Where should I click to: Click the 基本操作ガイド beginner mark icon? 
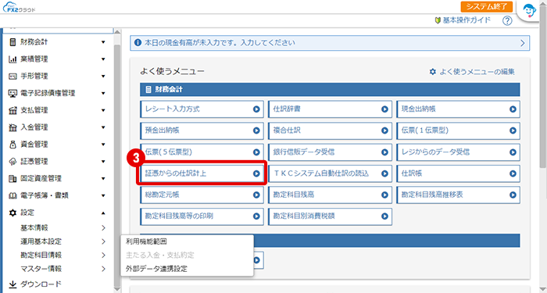click(x=438, y=20)
